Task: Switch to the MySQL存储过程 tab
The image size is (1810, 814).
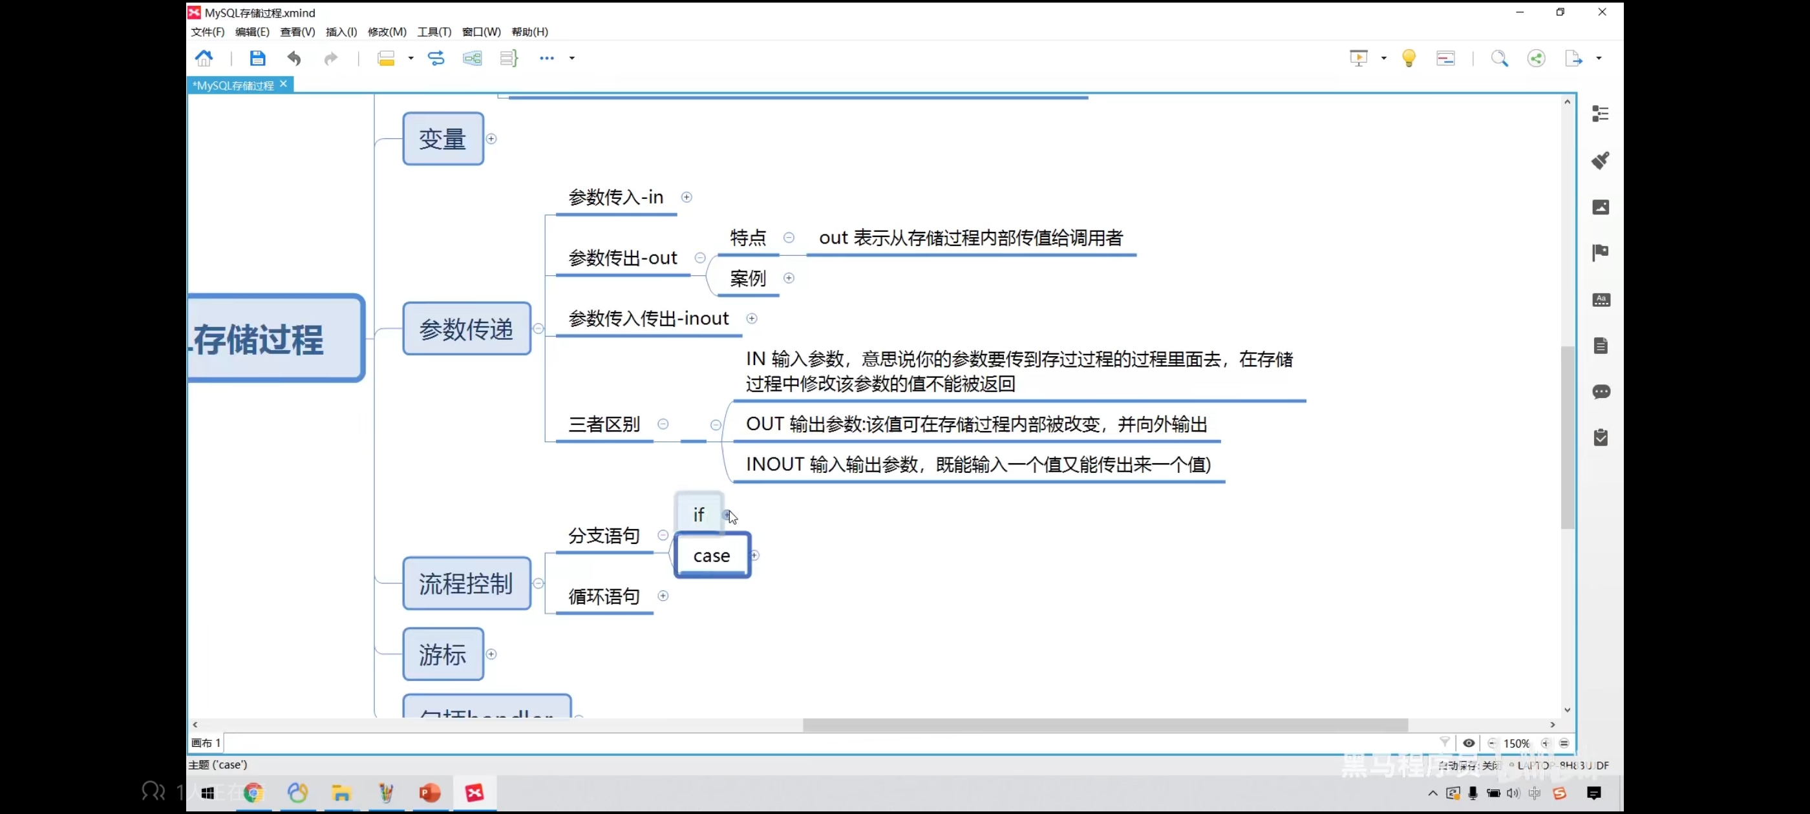Action: [233, 86]
